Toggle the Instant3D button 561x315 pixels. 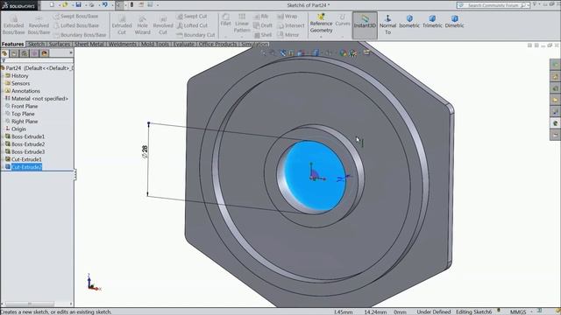coord(365,25)
